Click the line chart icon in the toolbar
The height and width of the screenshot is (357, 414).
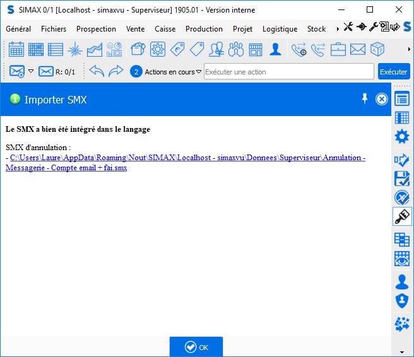(x=95, y=49)
